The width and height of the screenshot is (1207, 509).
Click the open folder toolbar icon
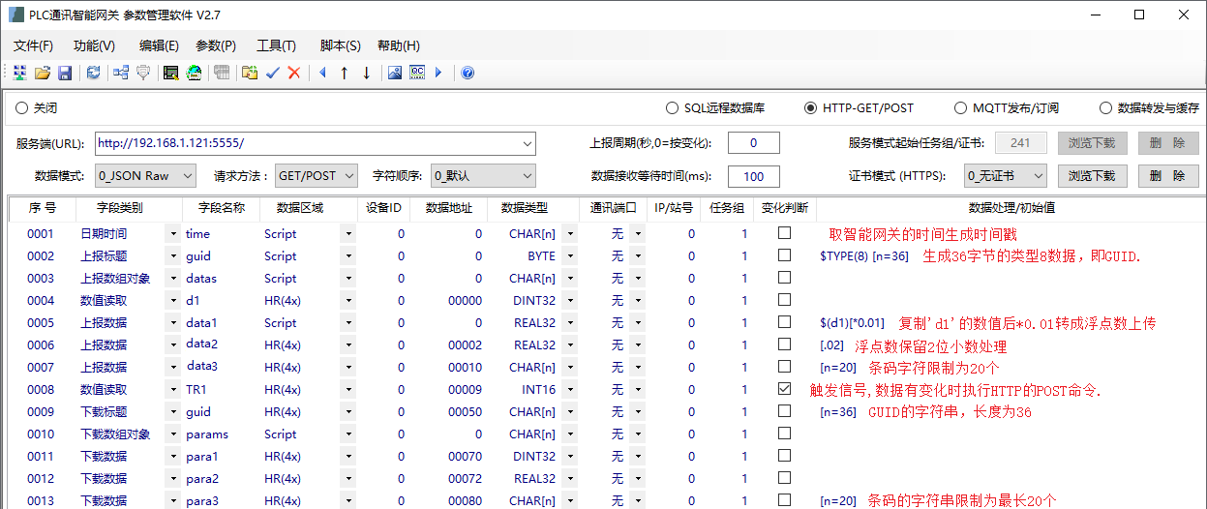pyautogui.click(x=43, y=73)
